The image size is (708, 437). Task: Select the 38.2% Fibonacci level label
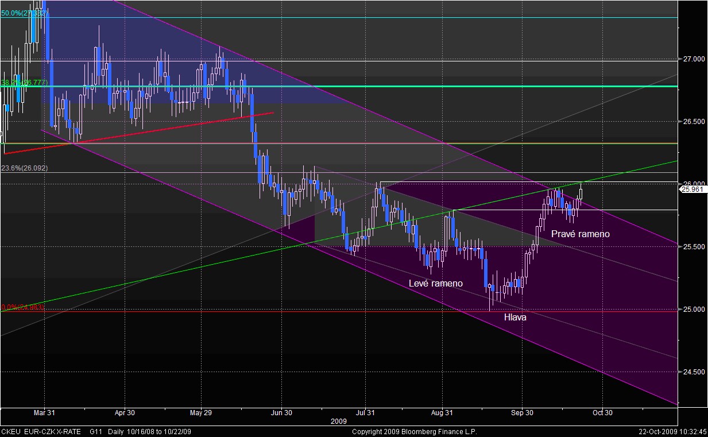pos(24,83)
